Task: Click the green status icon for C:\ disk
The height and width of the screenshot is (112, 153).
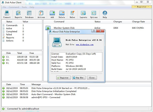Action: [4, 57]
